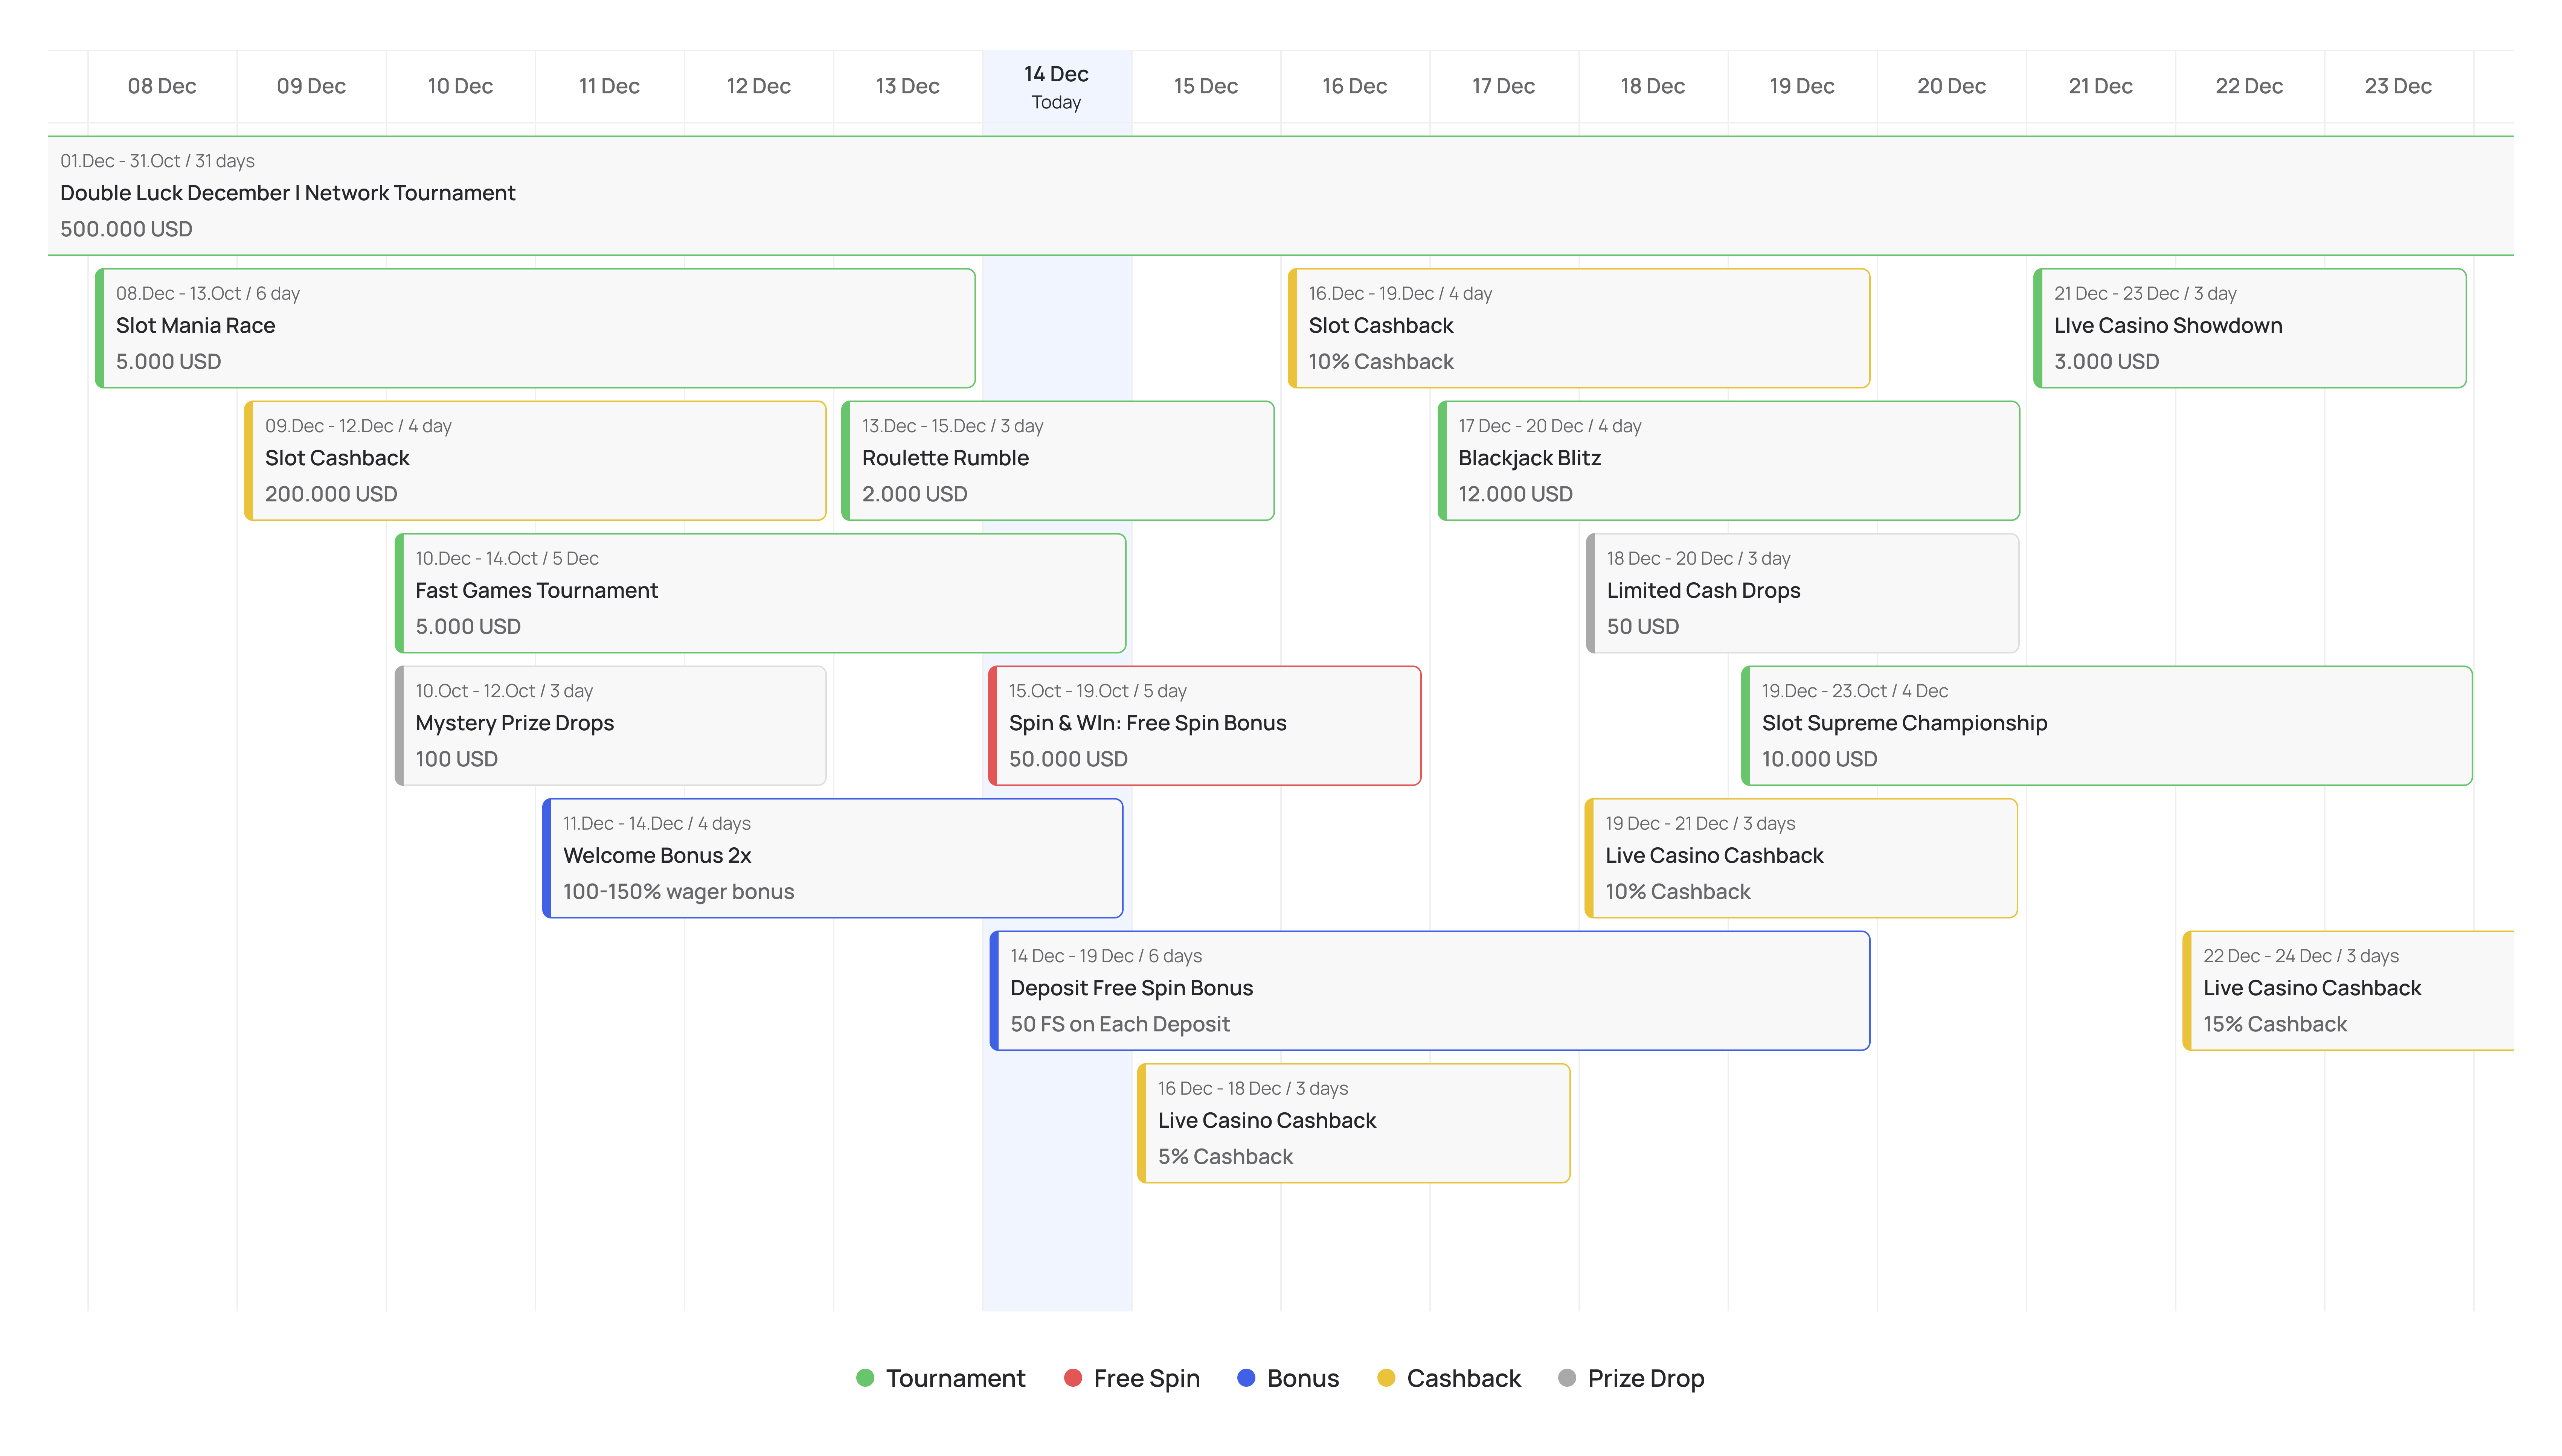Open the 200.000 USD Slot Cashback card
The height and width of the screenshot is (1456, 2562).
click(535, 461)
